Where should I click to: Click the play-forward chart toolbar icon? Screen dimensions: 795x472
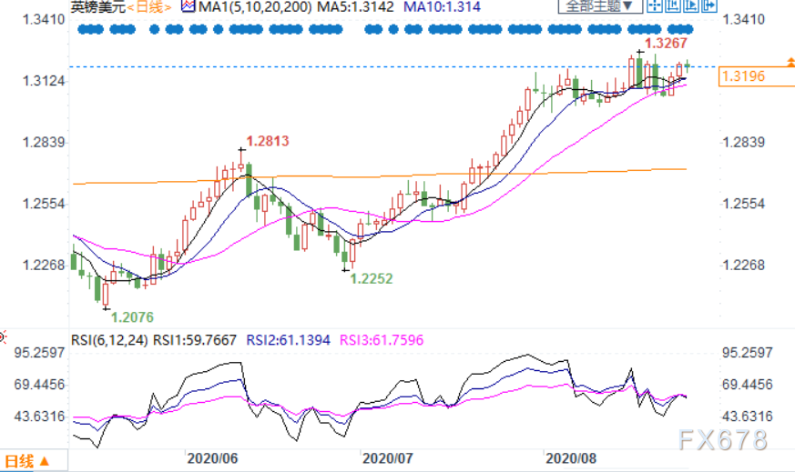point(690,6)
